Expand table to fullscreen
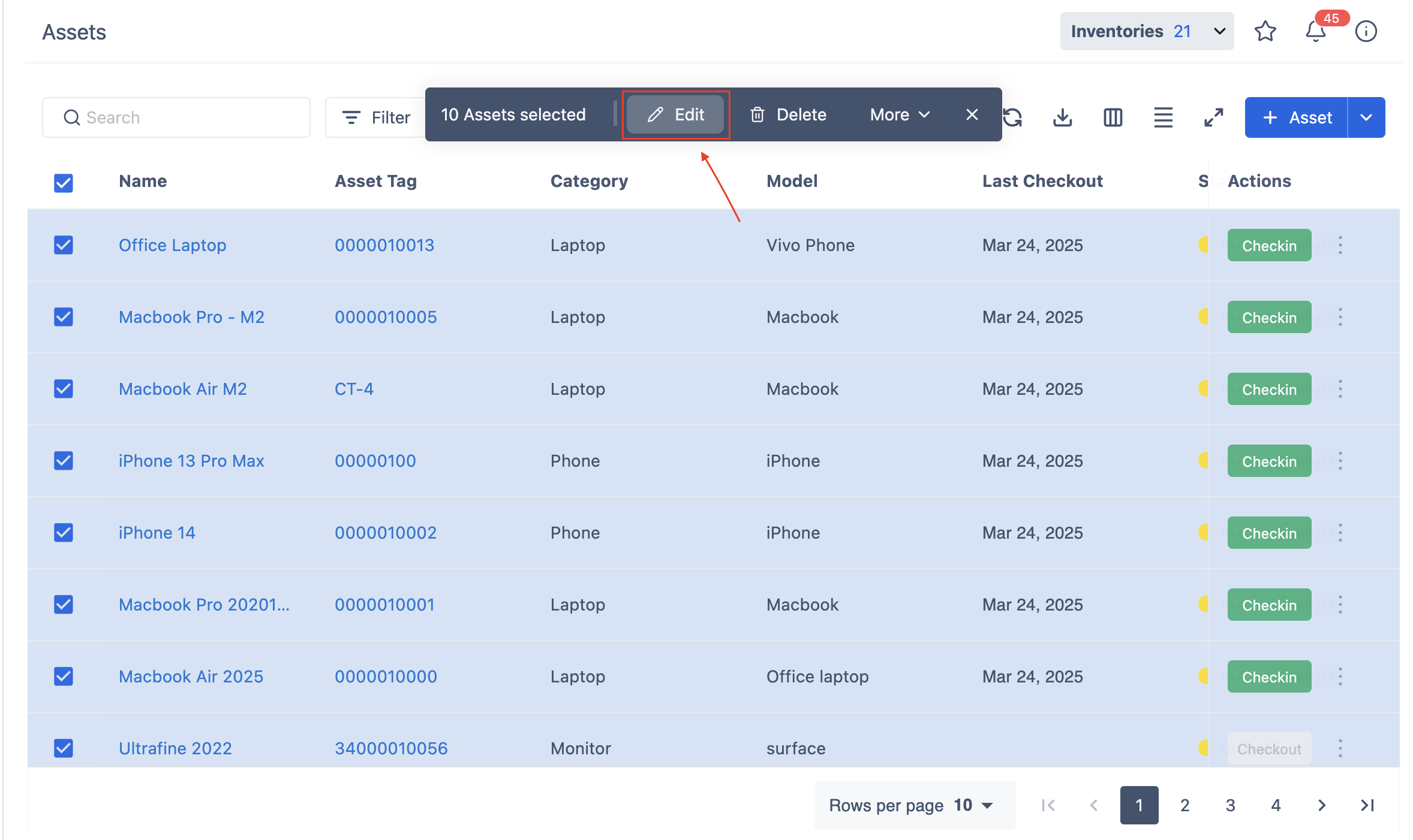Screen dimensions: 1413x840 pos(1213,117)
